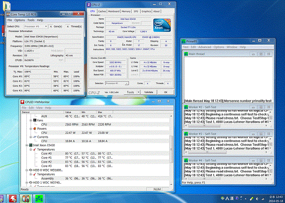Open the About tab in CPU-Z
The width and height of the screenshot is (285, 203).
coord(156,11)
